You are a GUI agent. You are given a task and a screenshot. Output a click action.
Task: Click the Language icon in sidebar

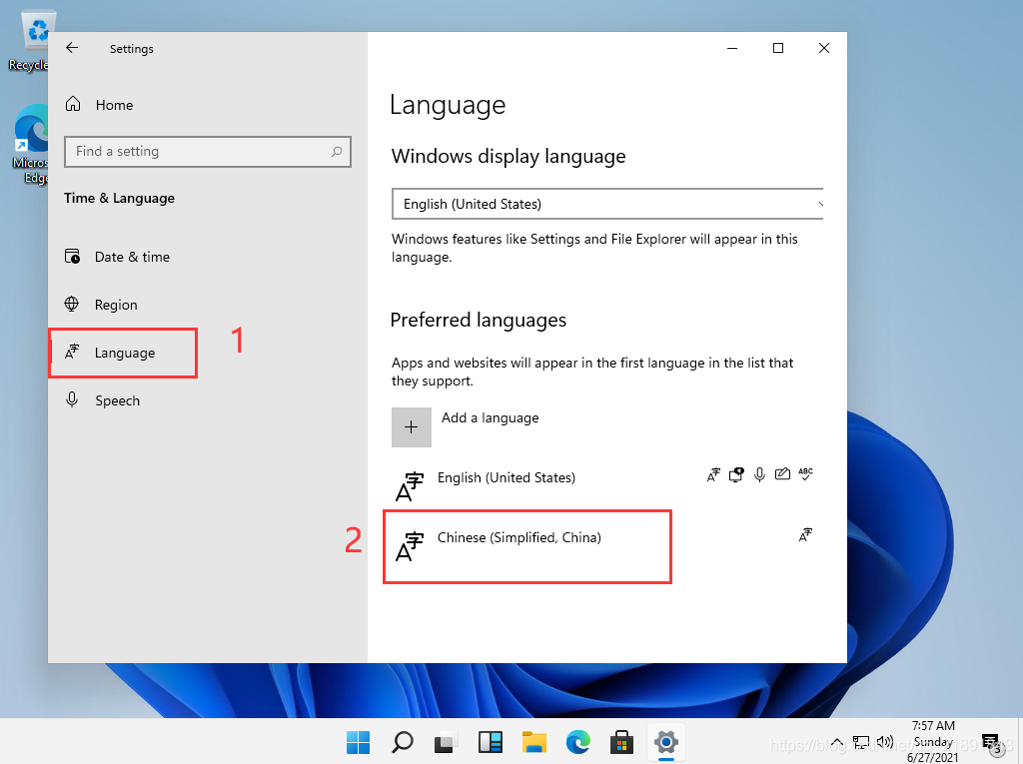pos(72,352)
